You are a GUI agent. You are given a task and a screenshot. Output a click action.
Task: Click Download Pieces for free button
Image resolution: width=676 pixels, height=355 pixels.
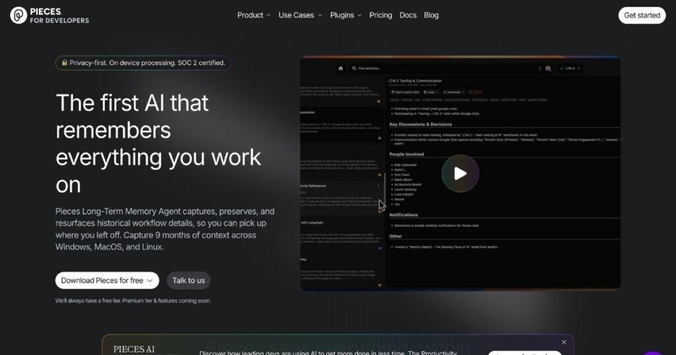tap(107, 280)
